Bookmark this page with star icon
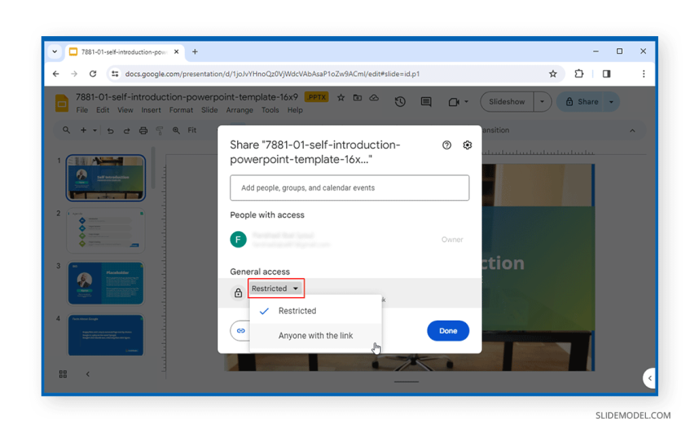This screenshot has height=433, width=699. [x=553, y=74]
